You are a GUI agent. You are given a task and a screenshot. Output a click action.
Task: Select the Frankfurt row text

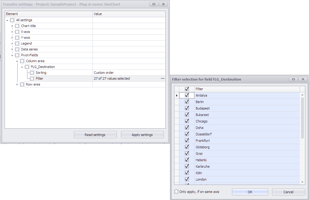coord(203,141)
